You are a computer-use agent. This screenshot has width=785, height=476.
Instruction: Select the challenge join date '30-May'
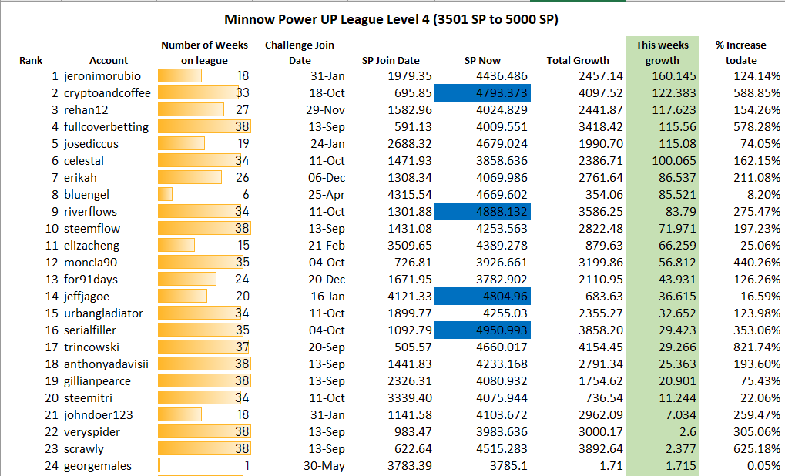coord(324,466)
